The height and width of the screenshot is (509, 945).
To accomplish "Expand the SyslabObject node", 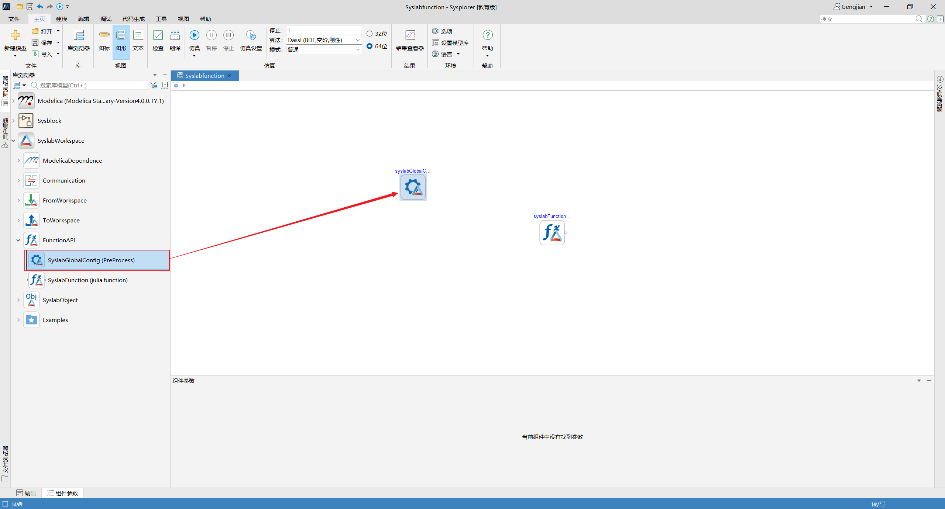I will (18, 300).
